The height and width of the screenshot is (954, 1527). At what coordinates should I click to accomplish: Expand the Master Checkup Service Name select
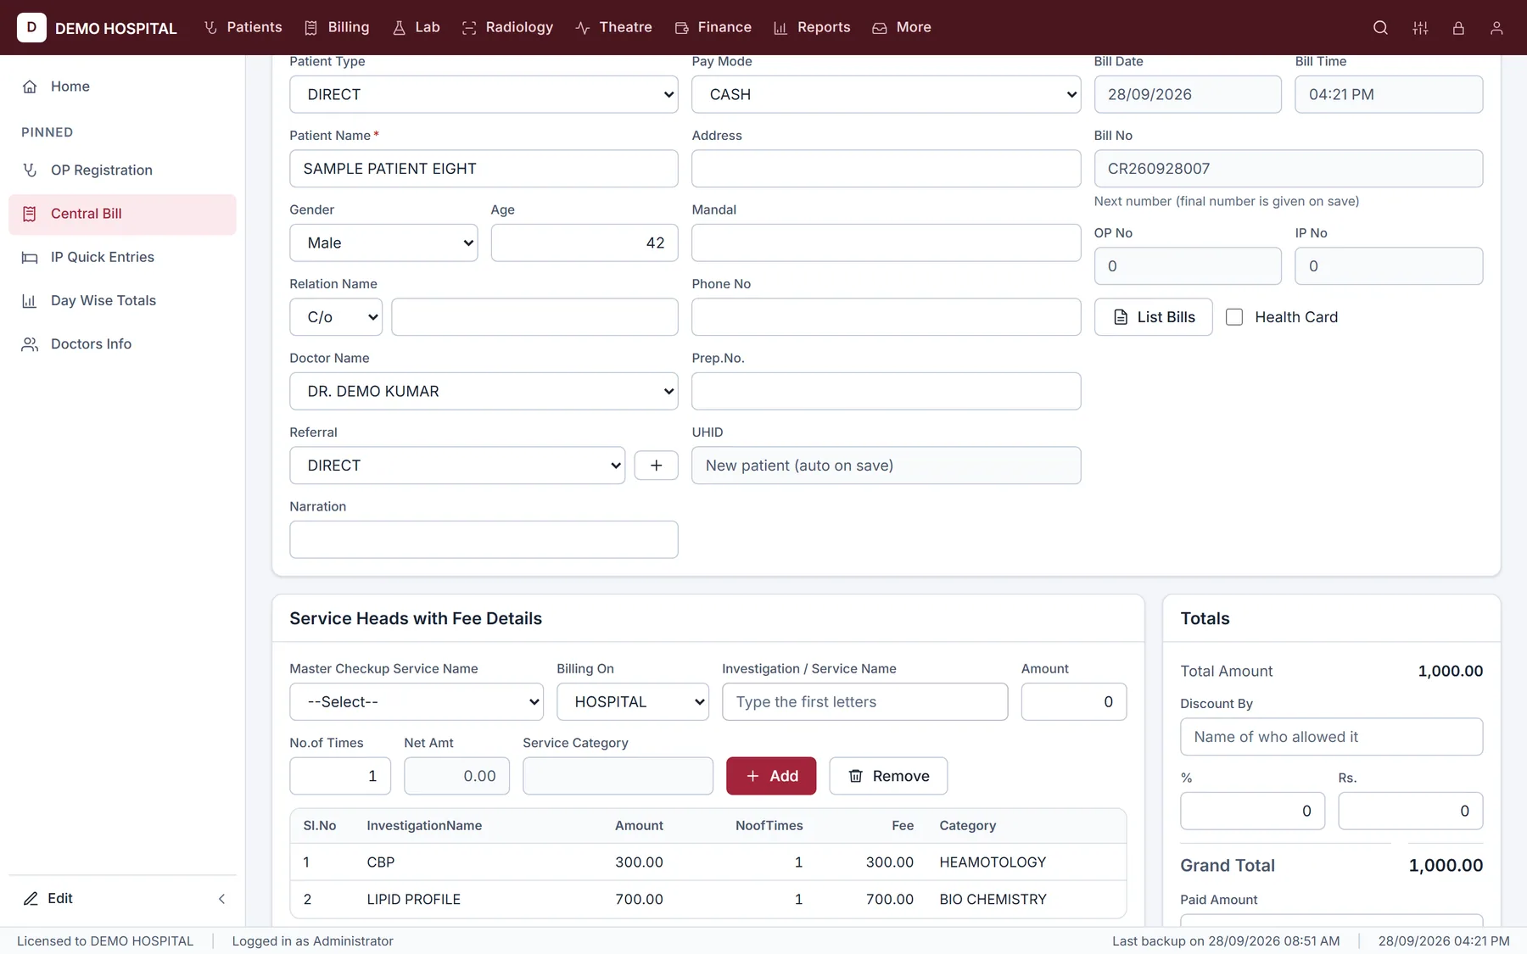(x=417, y=702)
